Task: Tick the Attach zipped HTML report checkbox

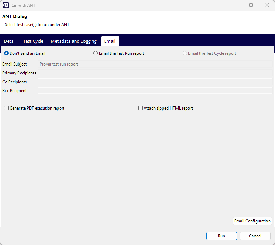Action: coord(141,108)
